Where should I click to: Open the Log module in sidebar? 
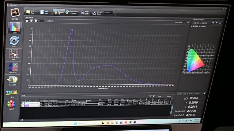pos(14,41)
